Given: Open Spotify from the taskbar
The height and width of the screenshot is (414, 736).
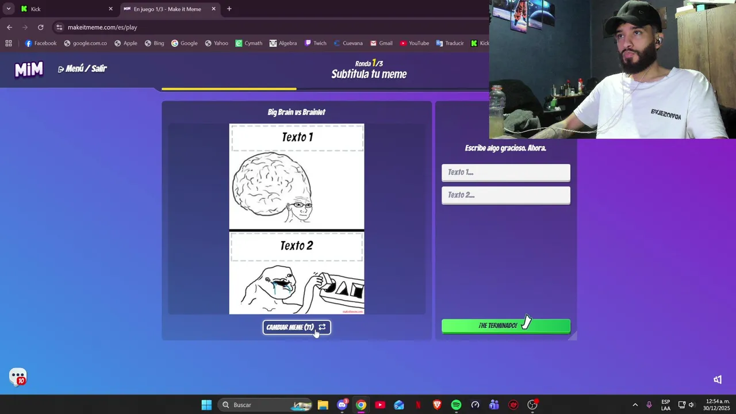Looking at the screenshot, I should click(x=456, y=405).
